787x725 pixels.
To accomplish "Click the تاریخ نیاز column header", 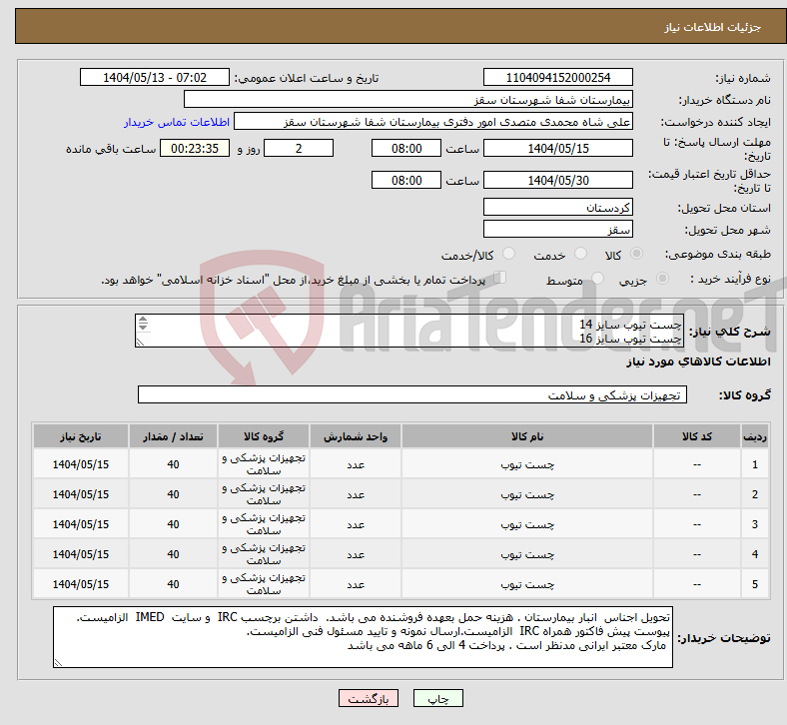I will (81, 436).
